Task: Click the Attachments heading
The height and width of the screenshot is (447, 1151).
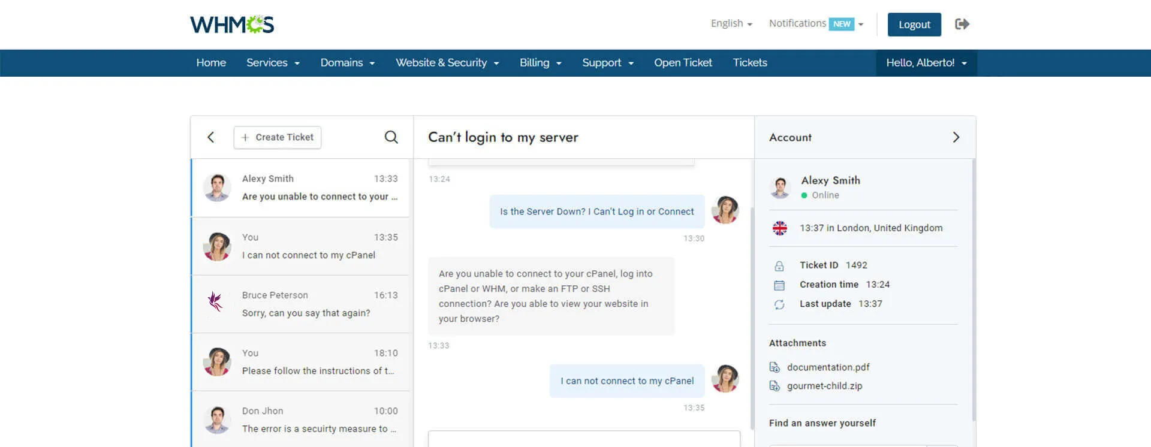Action: pos(797,343)
